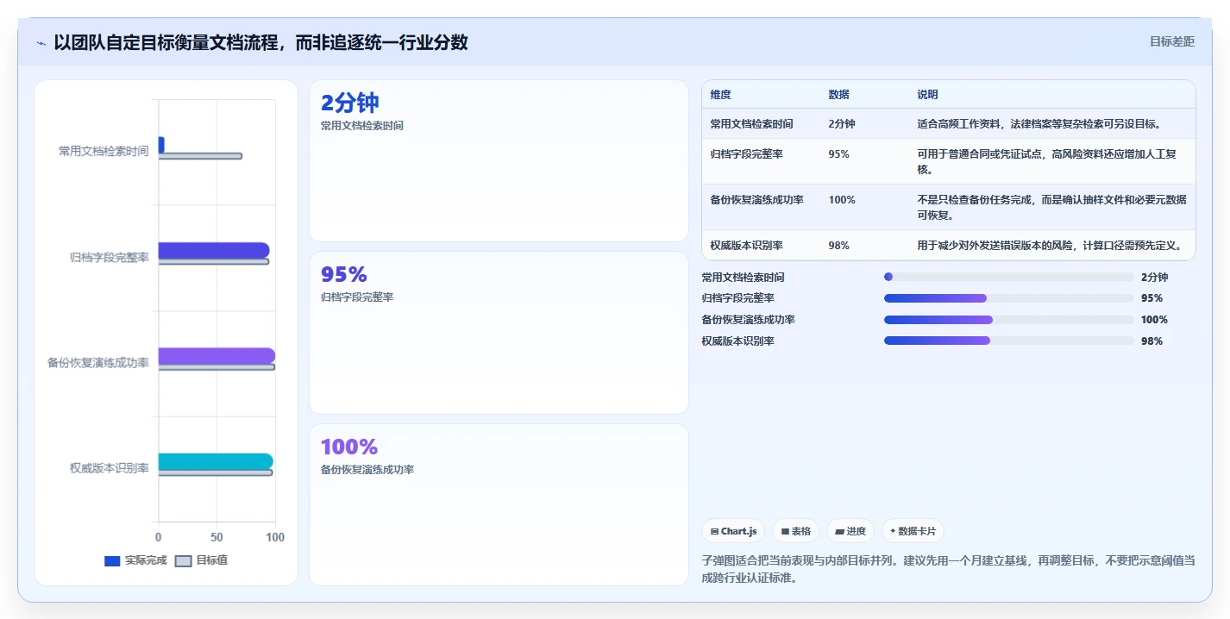Viewport: 1230px width, 619px height.
Task: Click the gray target bar under 归档字段完整率 bar
Action: point(213,261)
